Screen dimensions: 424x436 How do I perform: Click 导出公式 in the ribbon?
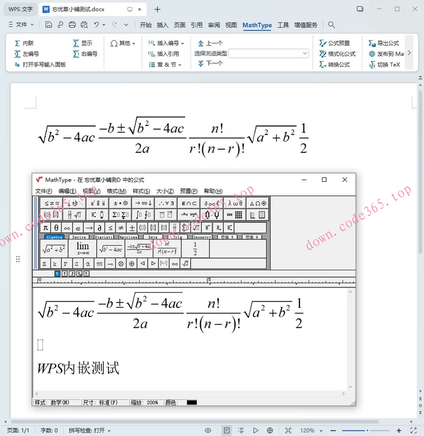[x=384, y=43]
